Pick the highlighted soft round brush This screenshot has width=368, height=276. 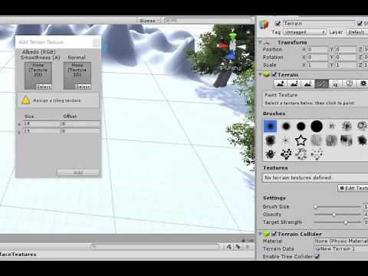[270, 126]
